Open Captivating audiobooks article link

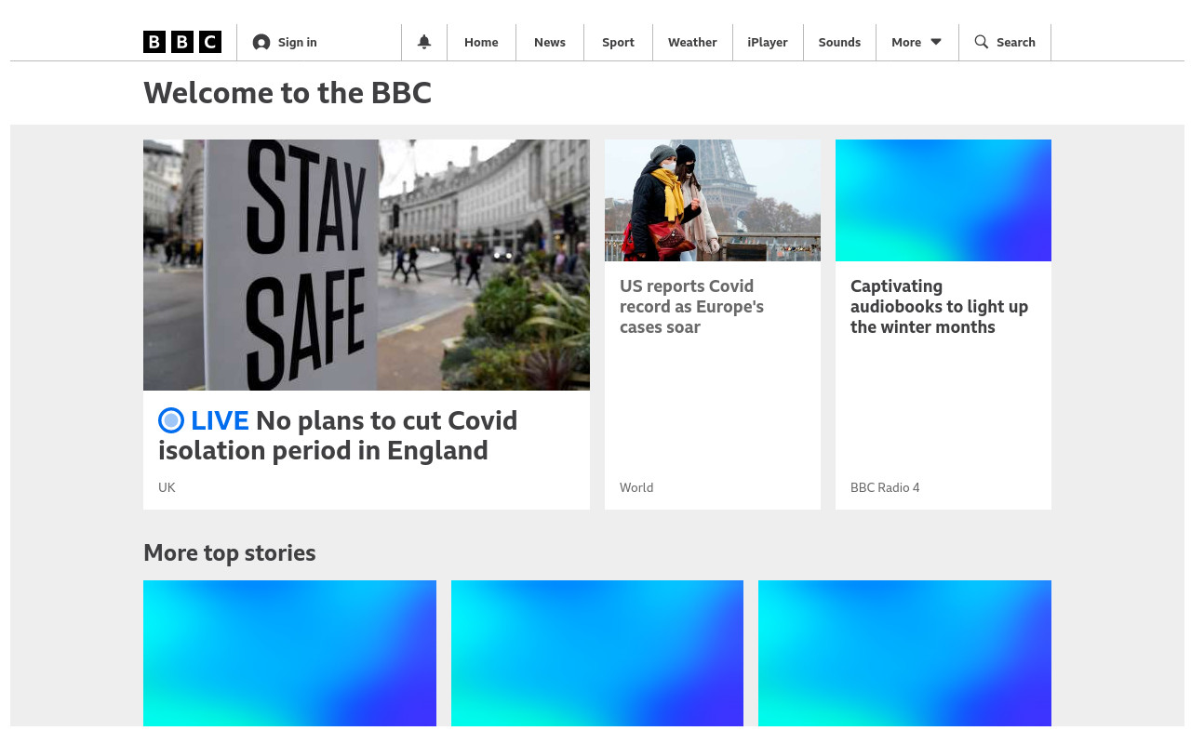pyautogui.click(x=939, y=307)
